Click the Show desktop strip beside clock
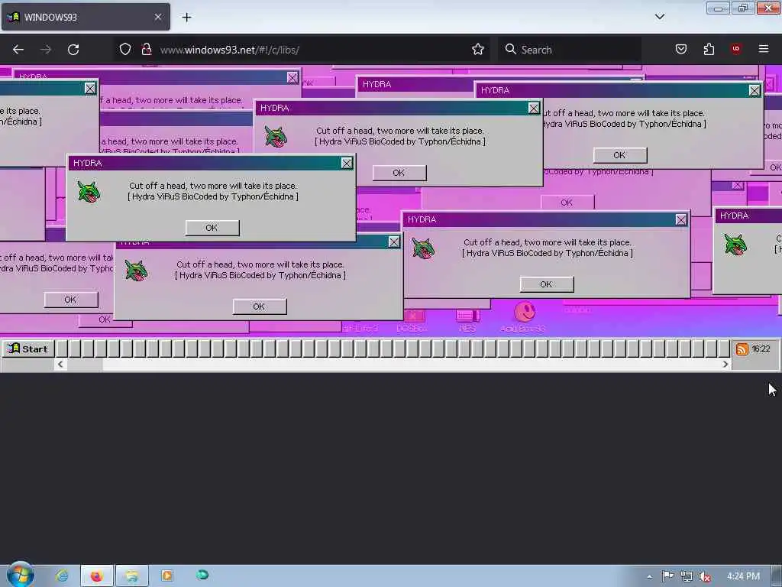The height and width of the screenshot is (587, 782). pyautogui.click(x=777, y=576)
